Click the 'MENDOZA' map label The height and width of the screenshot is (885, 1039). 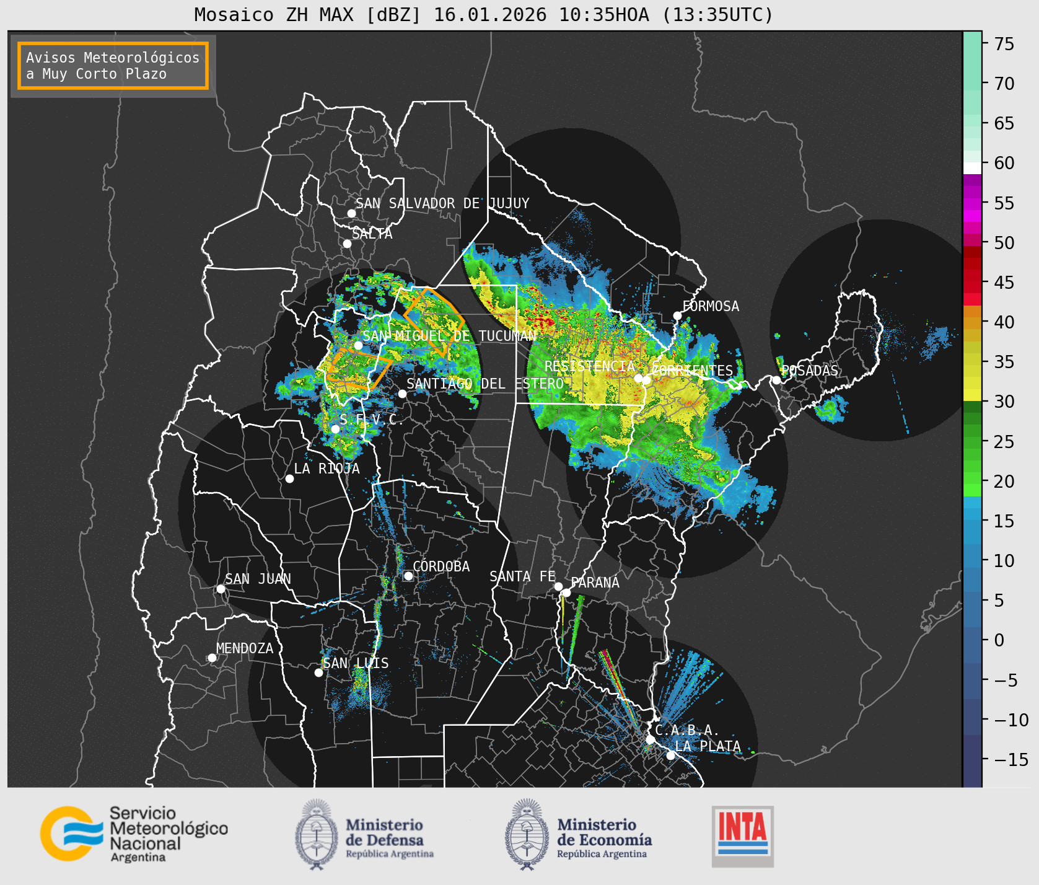point(245,648)
